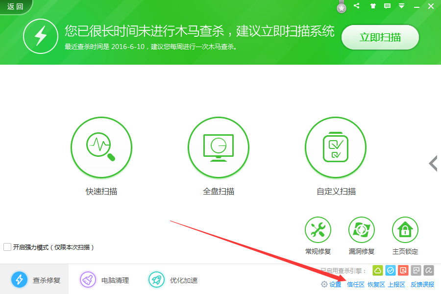Click 反馈误报 false positive feedback link
Viewport: 441px width, 294px height.
(x=422, y=284)
